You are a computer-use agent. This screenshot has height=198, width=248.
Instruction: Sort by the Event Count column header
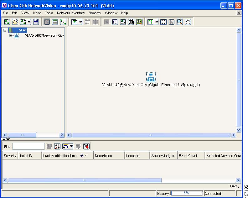191,156
